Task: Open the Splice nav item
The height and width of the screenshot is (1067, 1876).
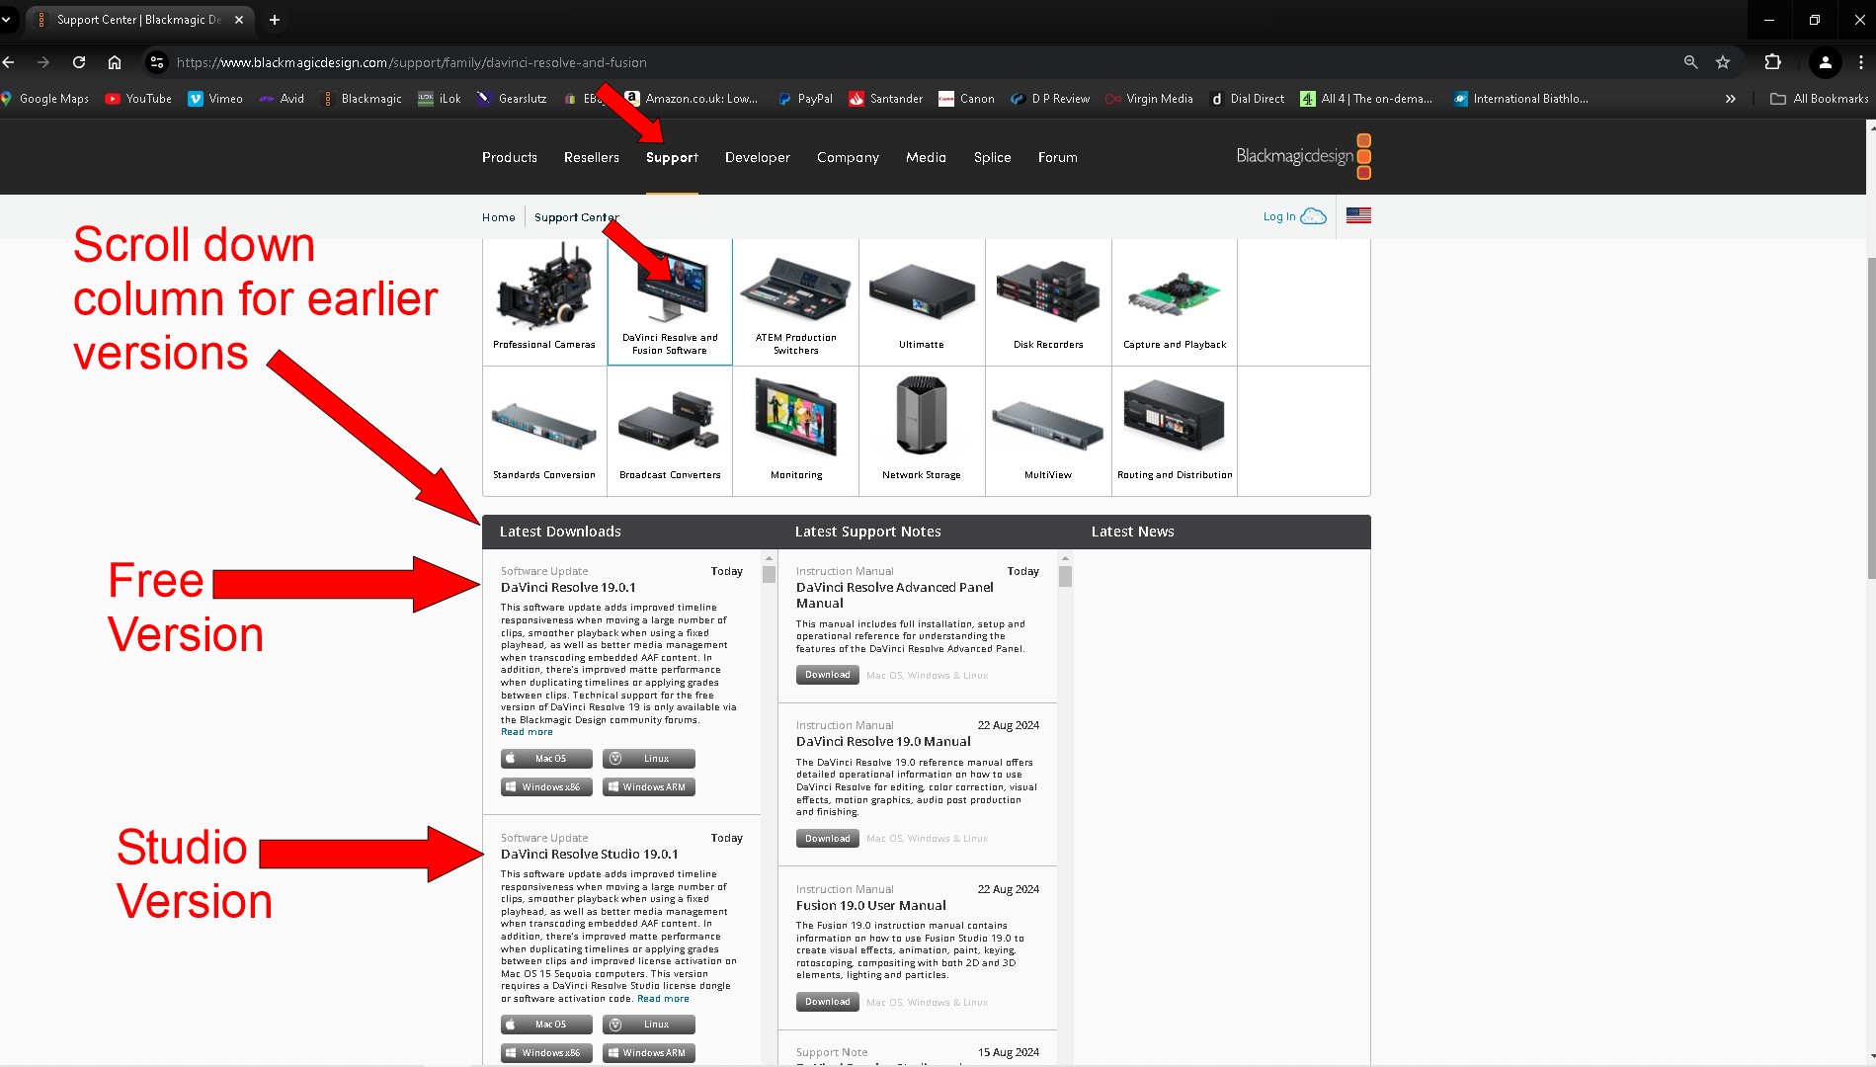Action: (x=992, y=157)
